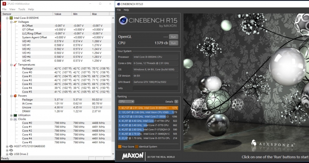Image resolution: width=309 pixels, height=163 pixels.
Task: Click the Cinebench R15.0 title bar icon
Action: point(118,4)
